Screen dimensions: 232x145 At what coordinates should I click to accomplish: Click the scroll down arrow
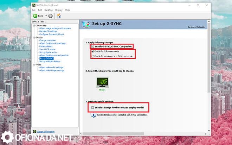(x=209, y=131)
